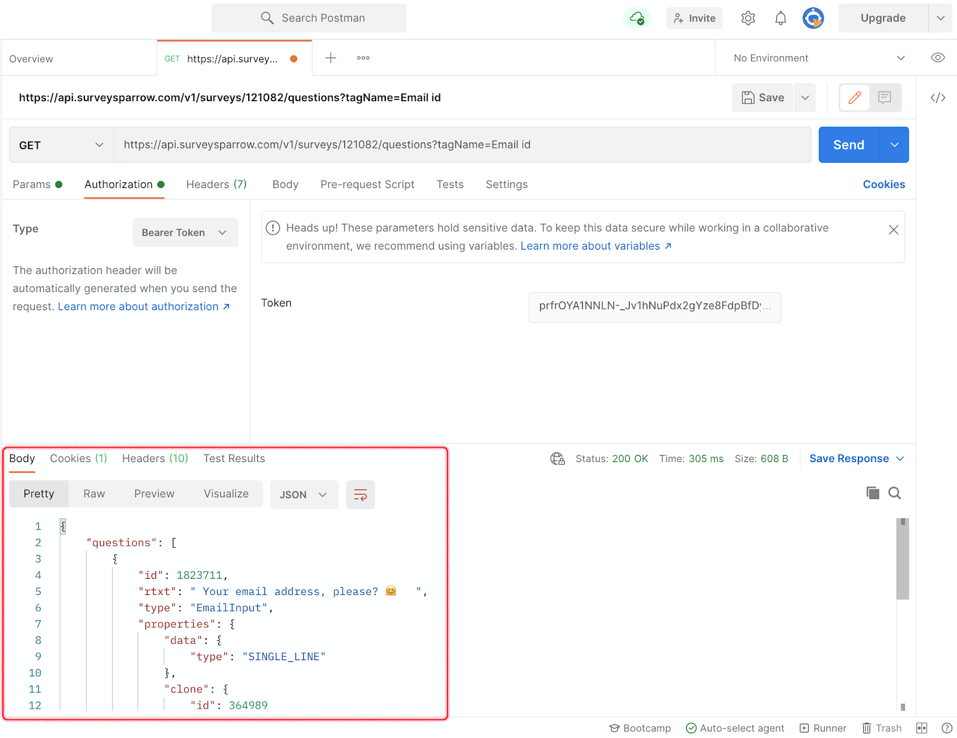Select the GET api.survey request tab
The width and height of the screenshot is (957, 738).
(x=234, y=58)
